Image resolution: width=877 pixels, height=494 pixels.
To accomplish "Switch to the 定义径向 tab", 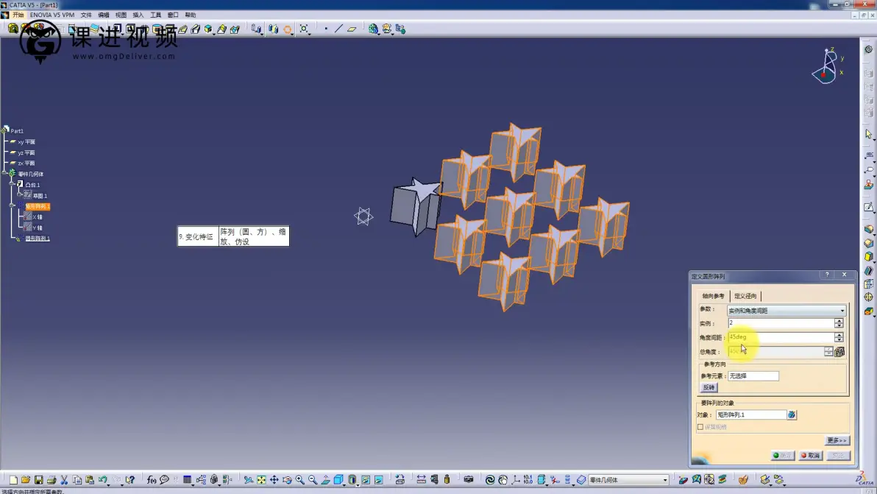I will coord(745,296).
